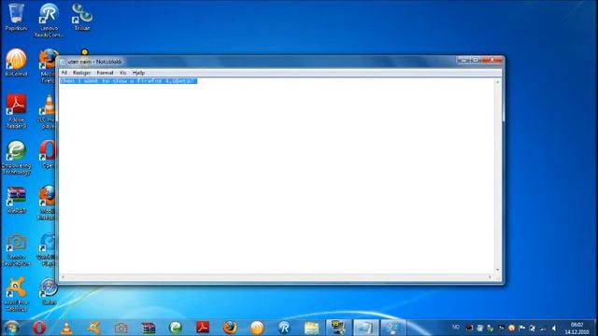The image size is (598, 336).
Task: Click the highlighted Firefox 4 text line
Action: pos(128,81)
